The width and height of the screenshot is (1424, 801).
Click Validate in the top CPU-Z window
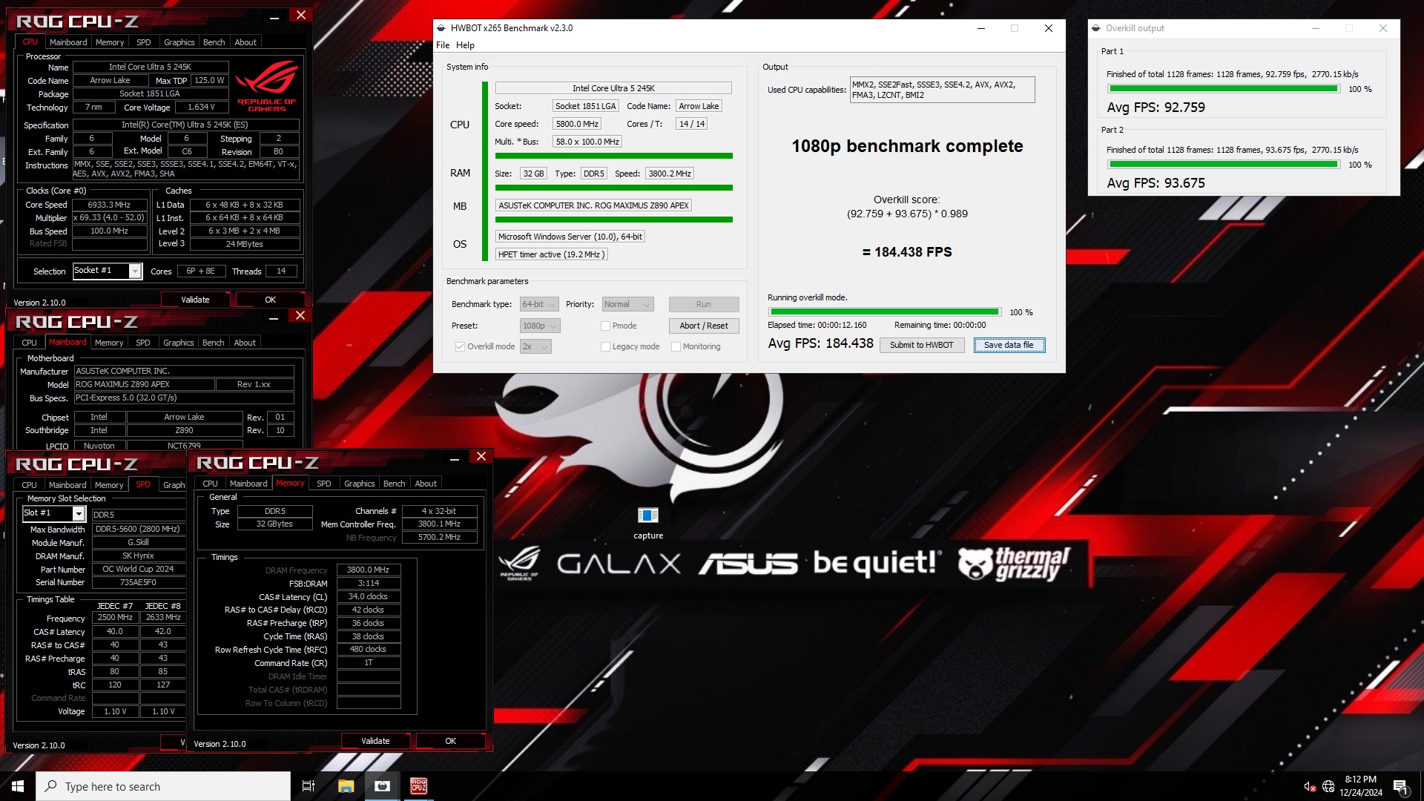[x=195, y=300]
